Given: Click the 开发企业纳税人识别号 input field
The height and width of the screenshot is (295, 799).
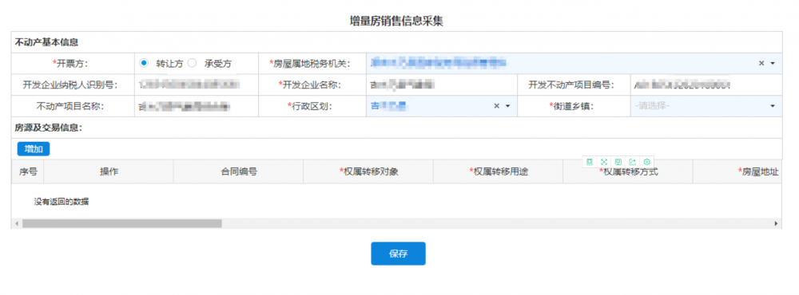Looking at the screenshot, I should click(x=197, y=85).
